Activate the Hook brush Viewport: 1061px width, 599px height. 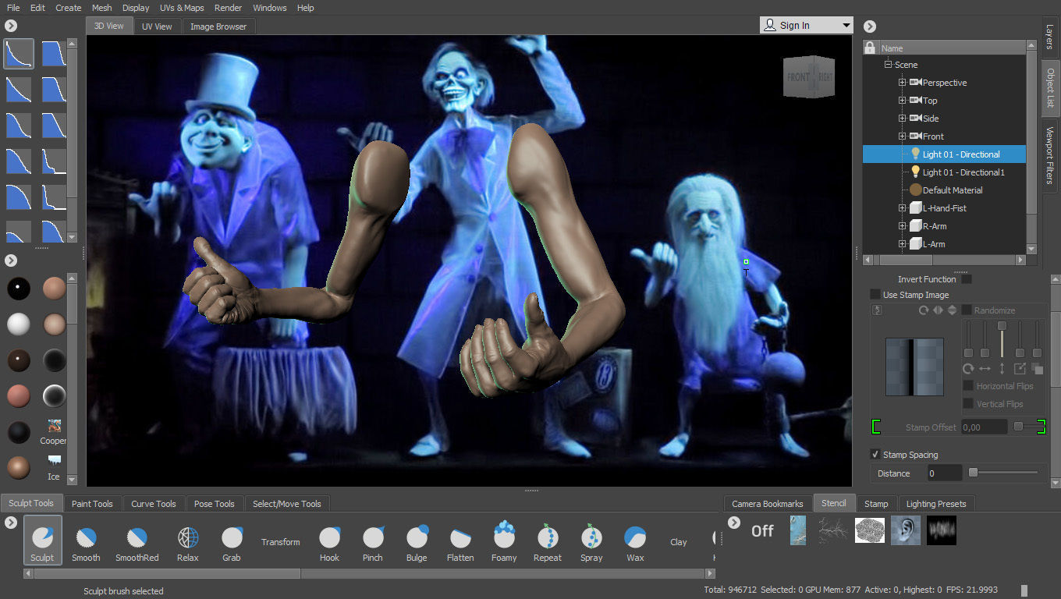pos(330,543)
